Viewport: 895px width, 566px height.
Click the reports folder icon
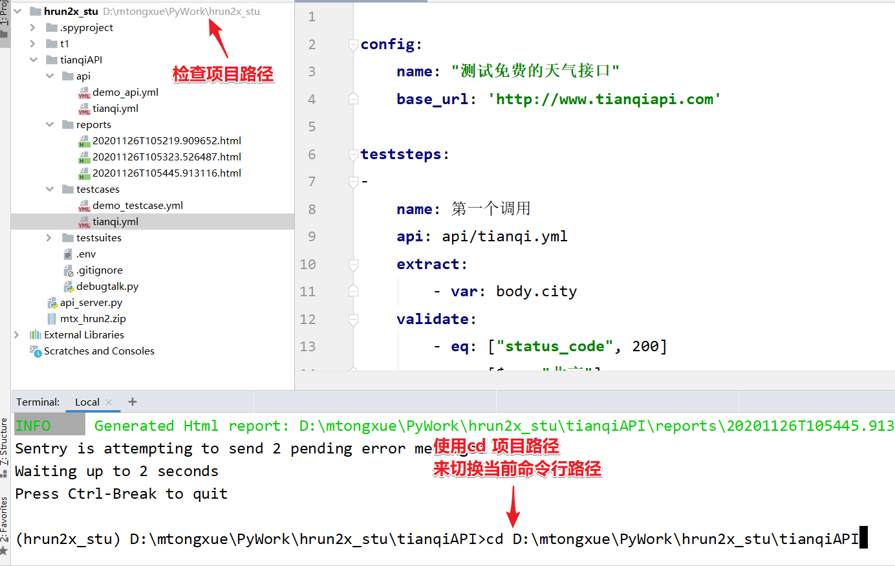click(68, 125)
